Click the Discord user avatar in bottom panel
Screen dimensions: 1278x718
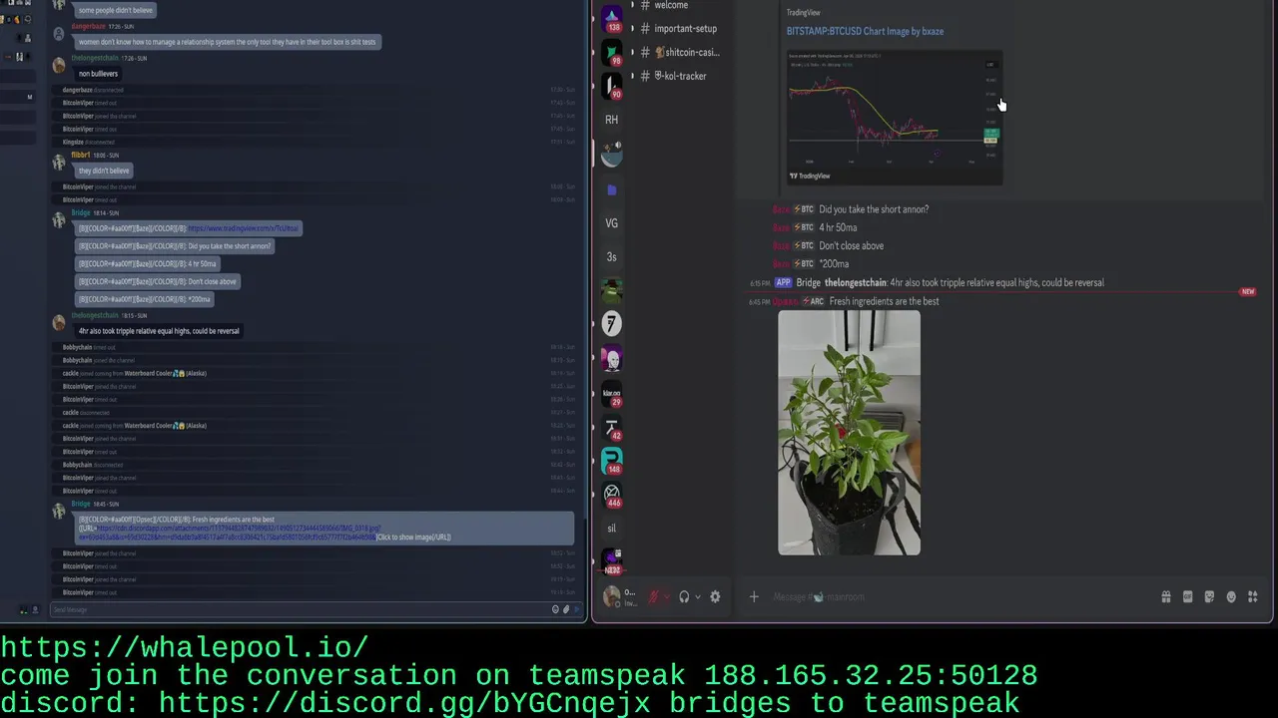pyautogui.click(x=612, y=597)
